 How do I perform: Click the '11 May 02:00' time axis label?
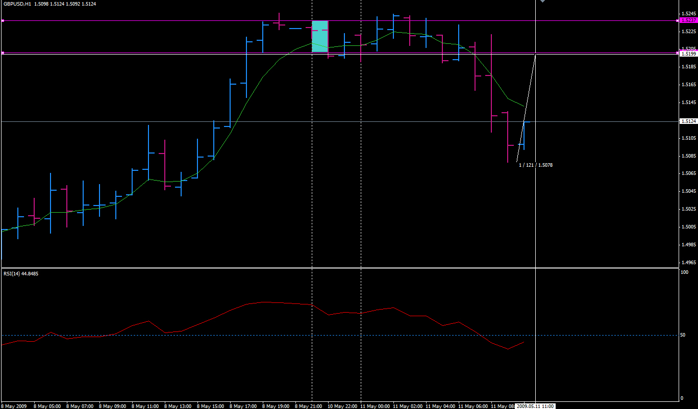click(x=407, y=406)
